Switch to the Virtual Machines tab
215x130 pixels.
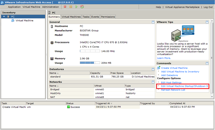[x=71, y=17]
